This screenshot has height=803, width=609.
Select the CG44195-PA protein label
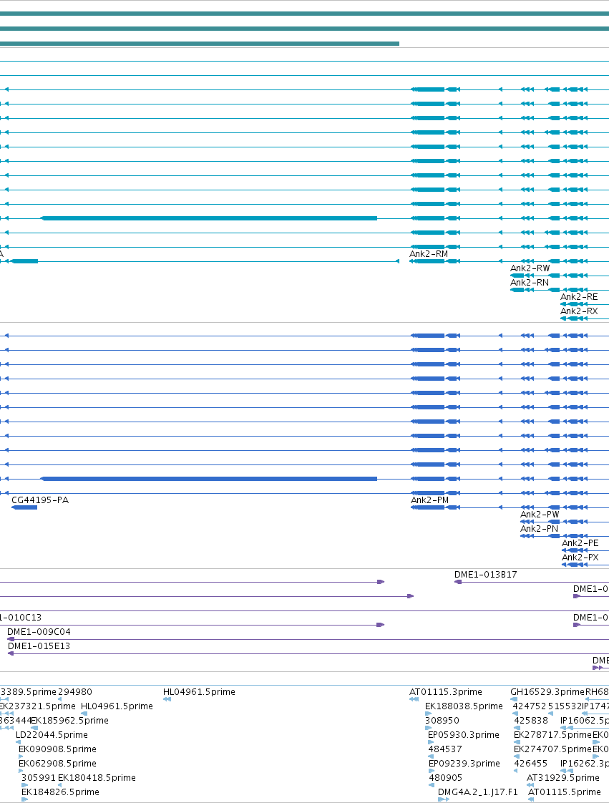tap(40, 500)
